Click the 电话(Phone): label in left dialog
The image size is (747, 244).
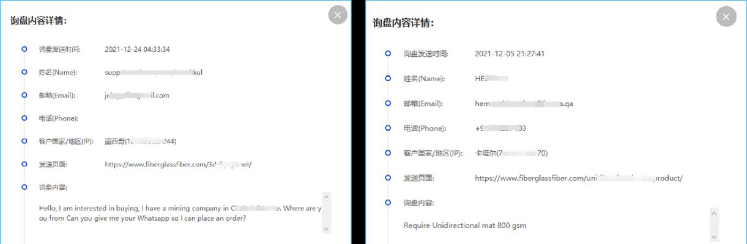(59, 118)
